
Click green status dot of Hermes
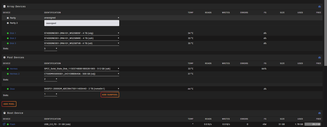point(8,69)
